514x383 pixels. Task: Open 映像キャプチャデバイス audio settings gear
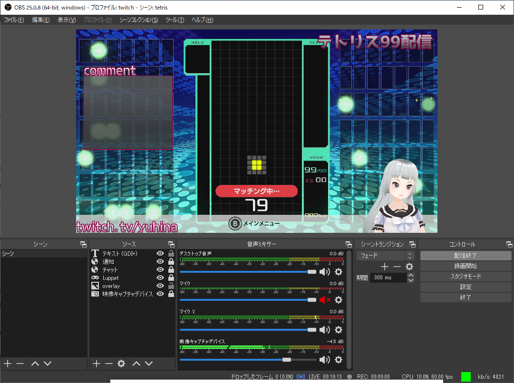point(339,360)
